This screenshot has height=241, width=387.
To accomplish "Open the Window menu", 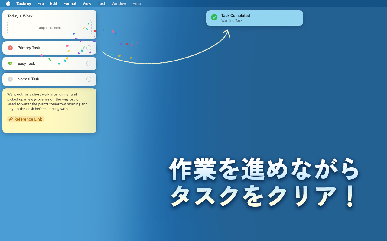I will [x=119, y=4].
